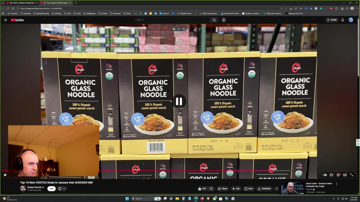The height and width of the screenshot is (202, 360).
Task: Open the Music bookmarks folder
Action: [127, 13]
